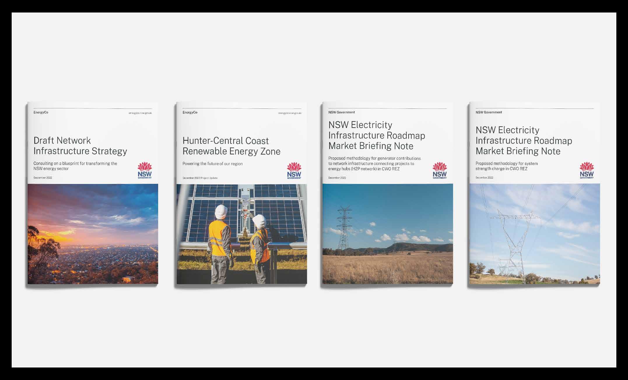Click EnergyCo label on Hunter-Central Coast brochure
This screenshot has height=380, width=628.
coord(190,112)
